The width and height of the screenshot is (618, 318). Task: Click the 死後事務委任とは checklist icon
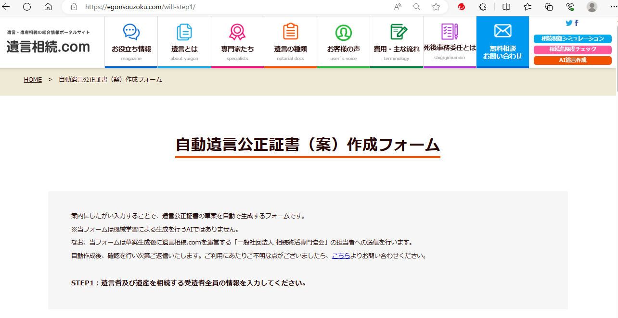point(450,32)
